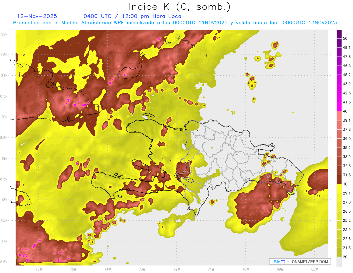Viewport: 353px width, 273px height.
Task: Click the colorbar value "43.9"
Action: click(x=347, y=84)
